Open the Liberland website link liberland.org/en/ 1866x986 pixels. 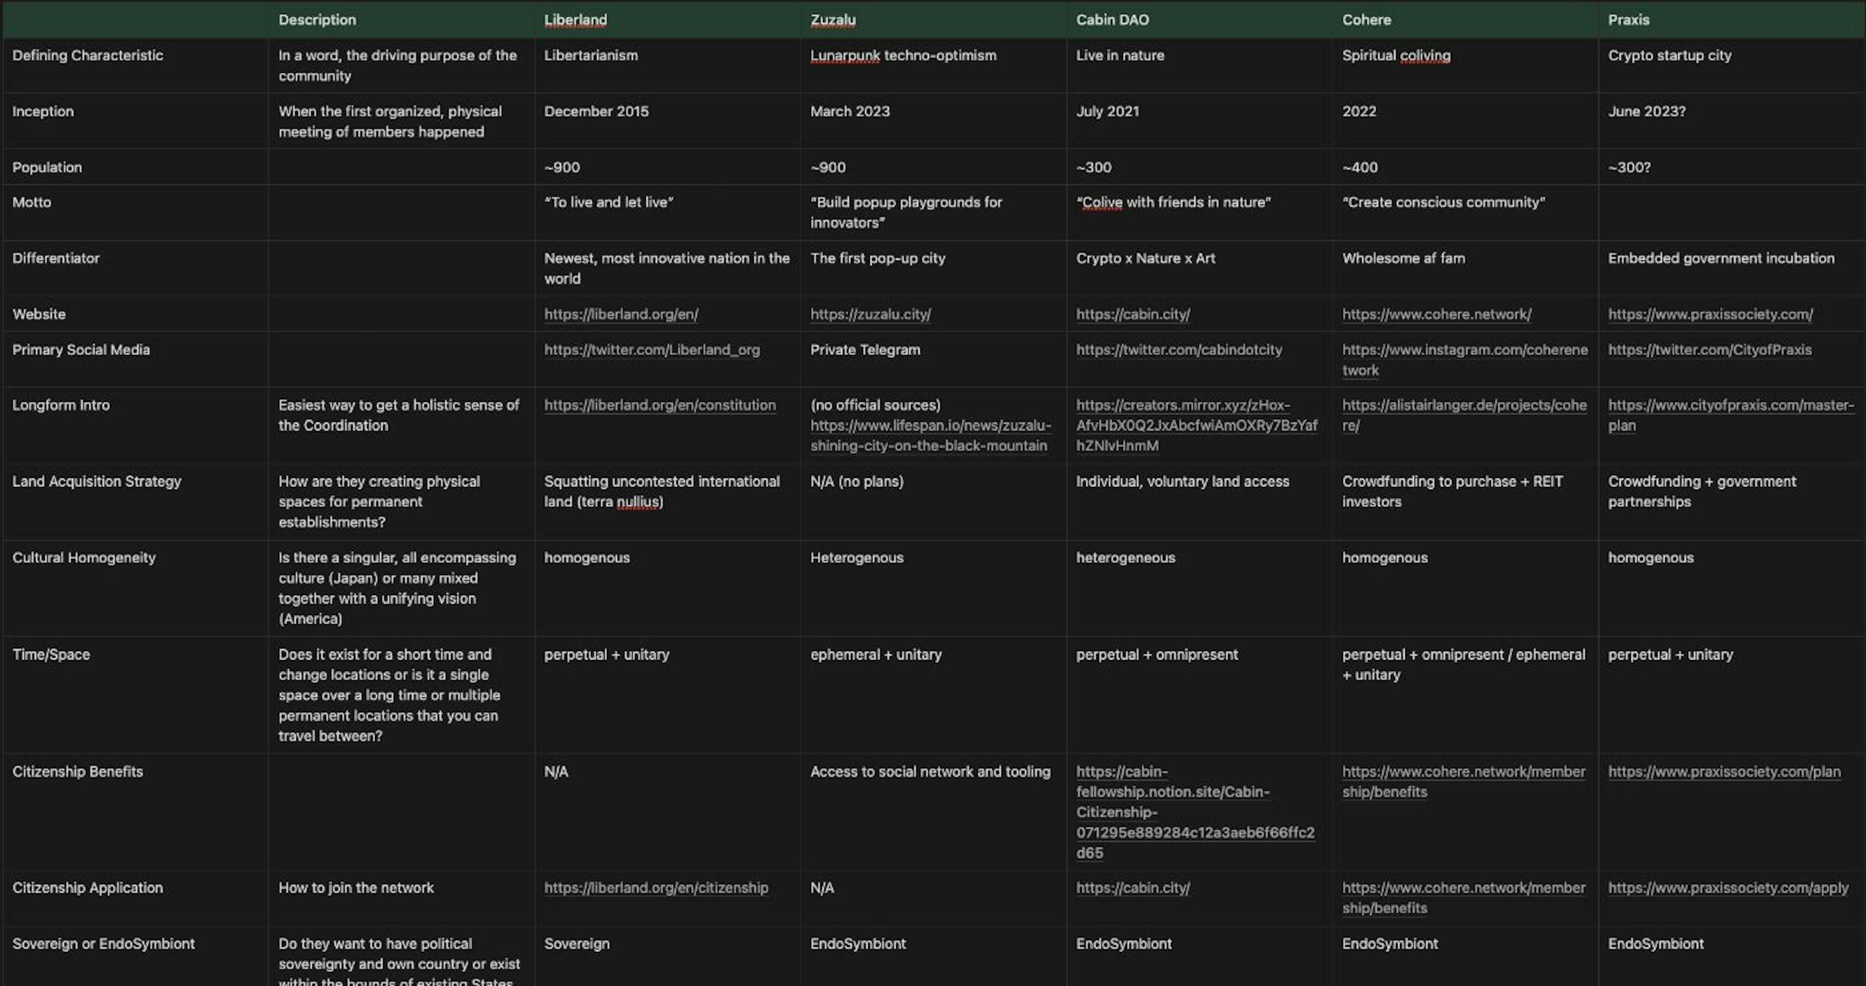(621, 314)
